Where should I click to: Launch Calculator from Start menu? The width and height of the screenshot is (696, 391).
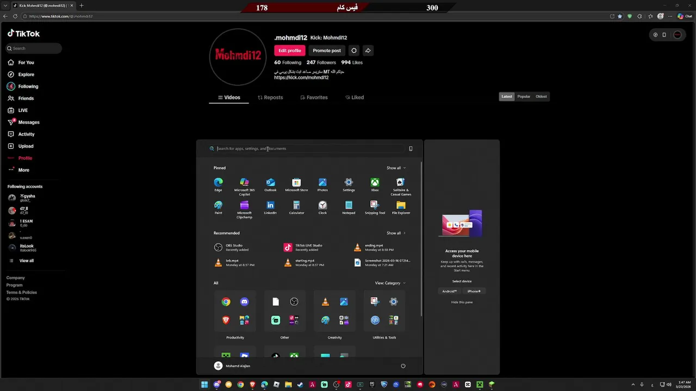pos(296,207)
